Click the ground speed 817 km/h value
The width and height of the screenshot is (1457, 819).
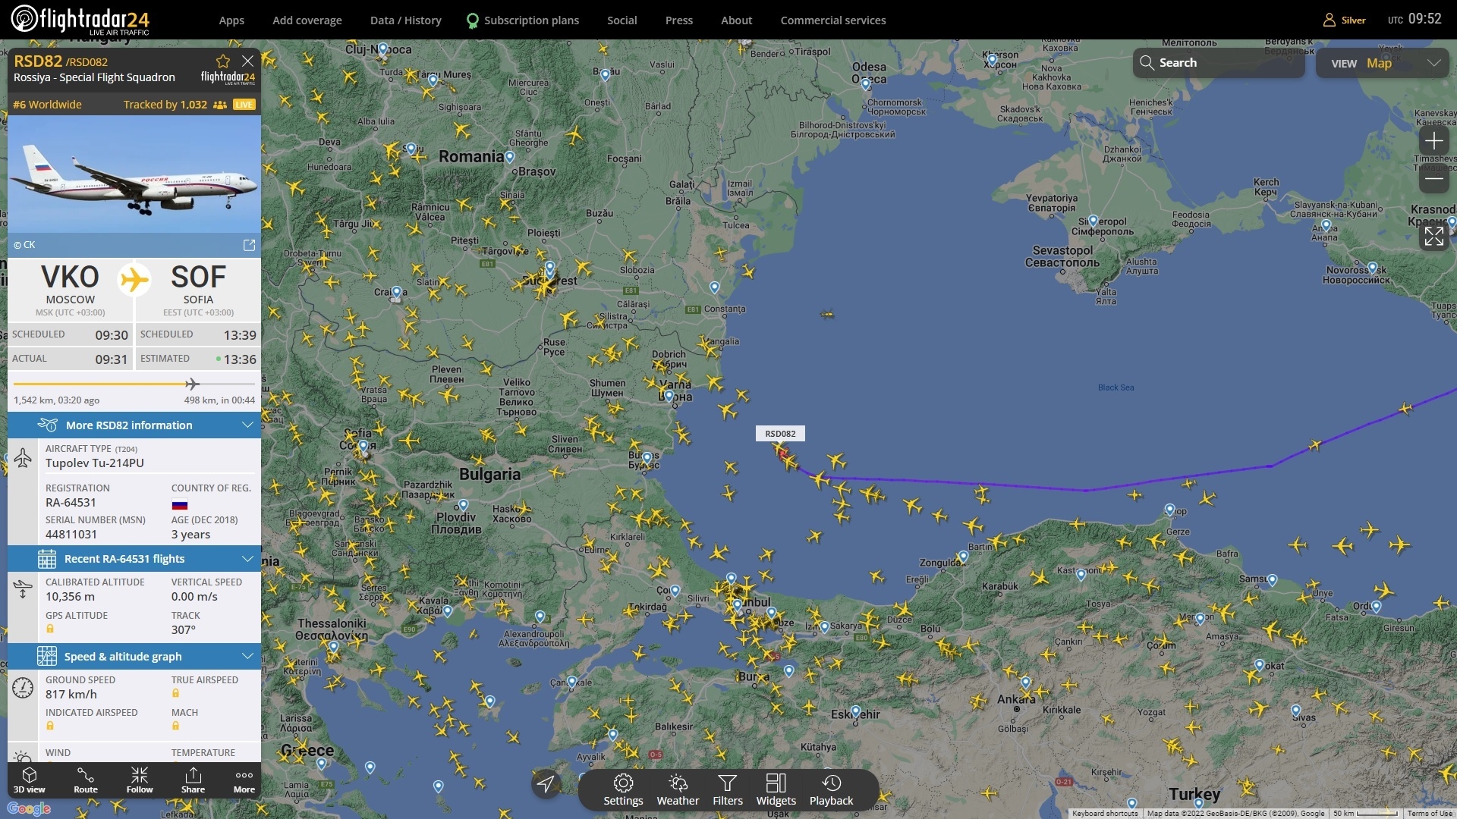(71, 694)
